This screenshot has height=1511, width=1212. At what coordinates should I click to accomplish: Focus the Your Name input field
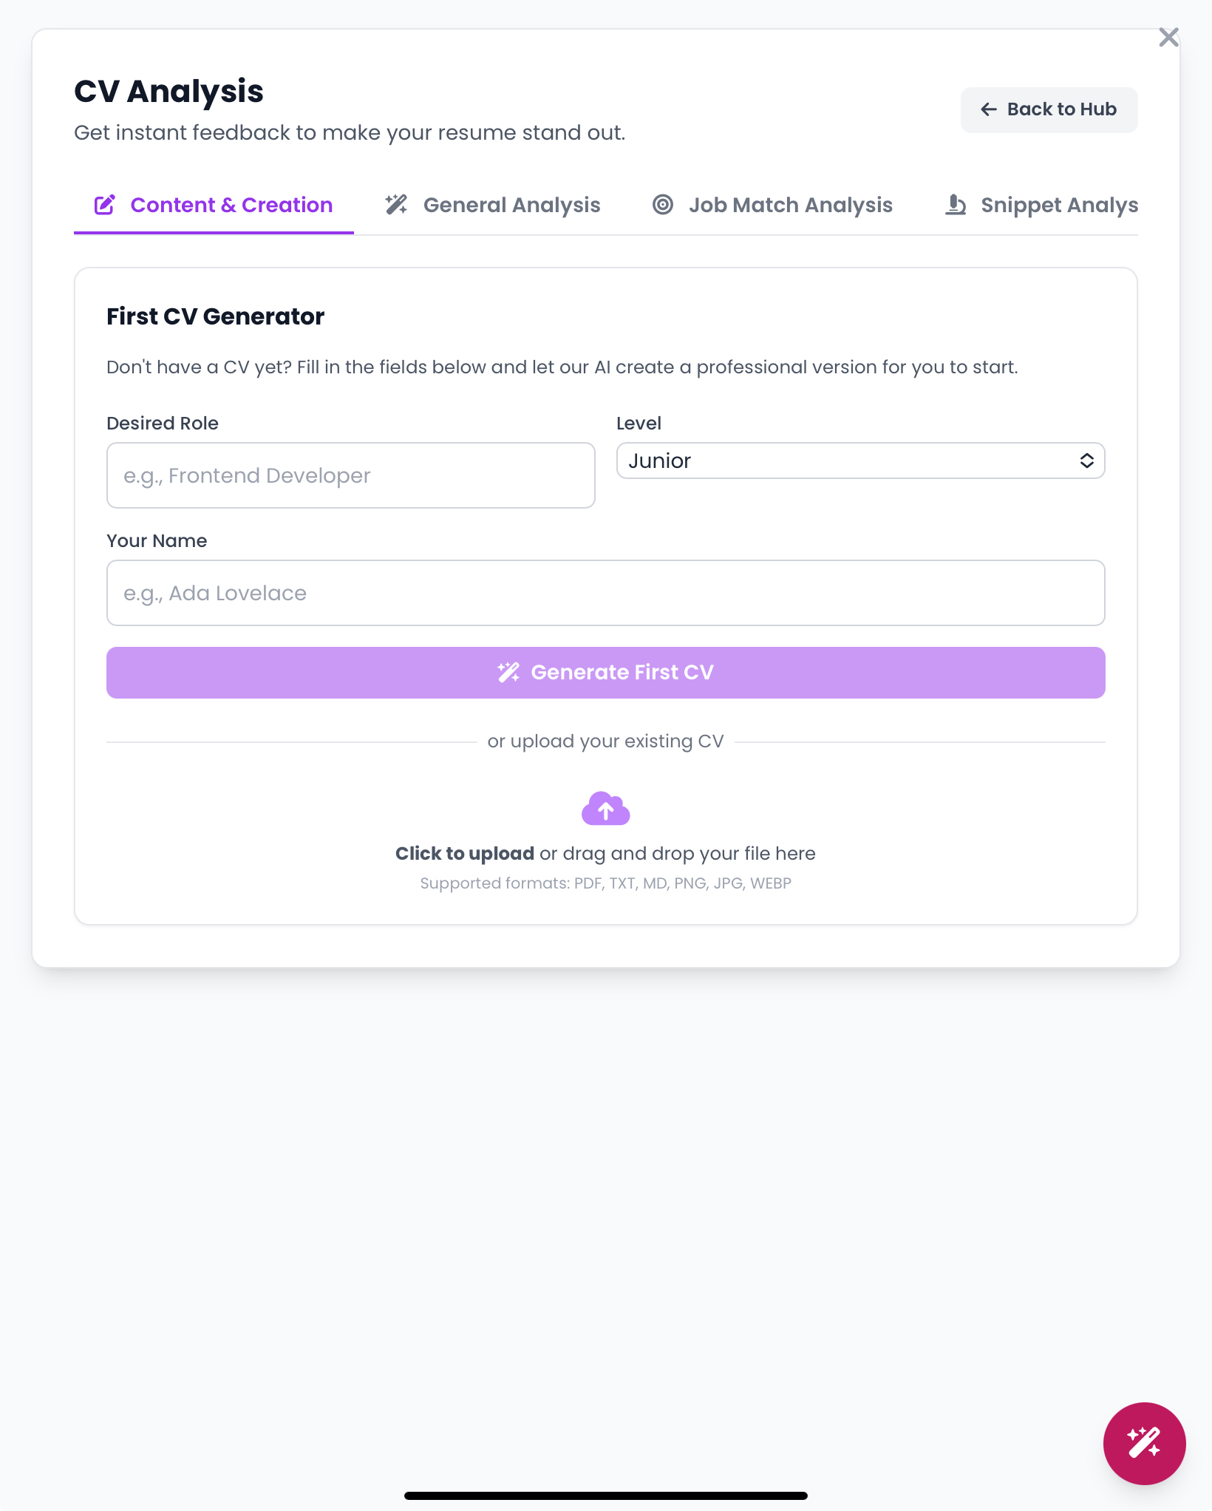[x=605, y=593]
